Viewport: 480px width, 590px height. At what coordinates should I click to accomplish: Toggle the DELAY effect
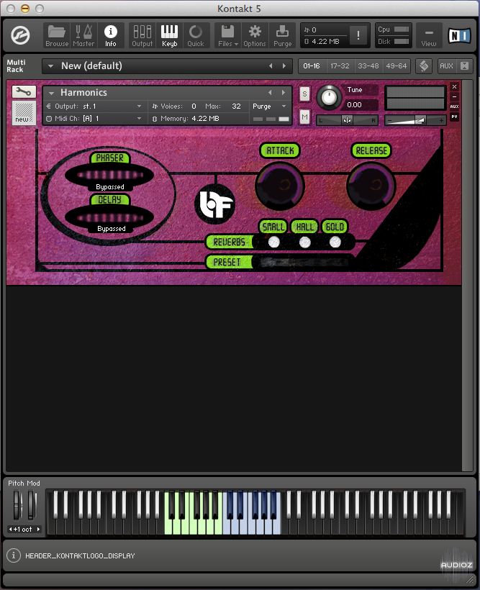pos(110,200)
